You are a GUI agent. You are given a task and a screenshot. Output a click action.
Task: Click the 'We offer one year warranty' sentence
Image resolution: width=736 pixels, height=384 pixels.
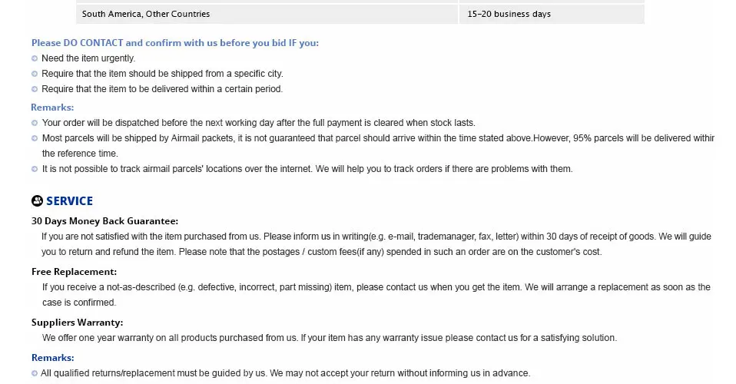point(329,338)
